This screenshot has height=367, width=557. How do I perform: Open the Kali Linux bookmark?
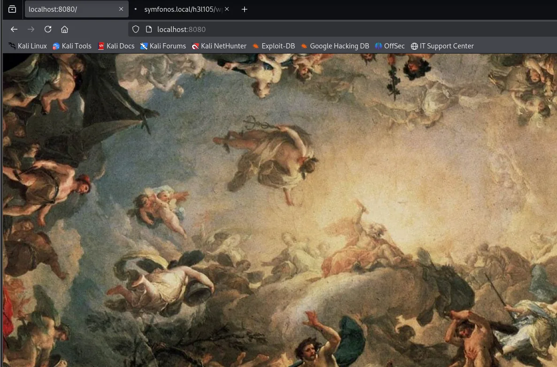(28, 46)
